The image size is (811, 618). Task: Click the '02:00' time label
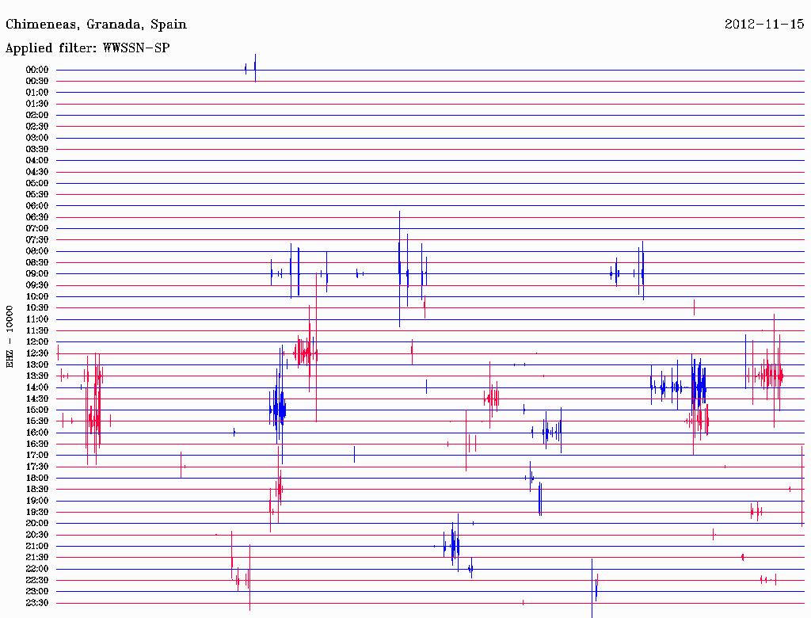point(37,116)
